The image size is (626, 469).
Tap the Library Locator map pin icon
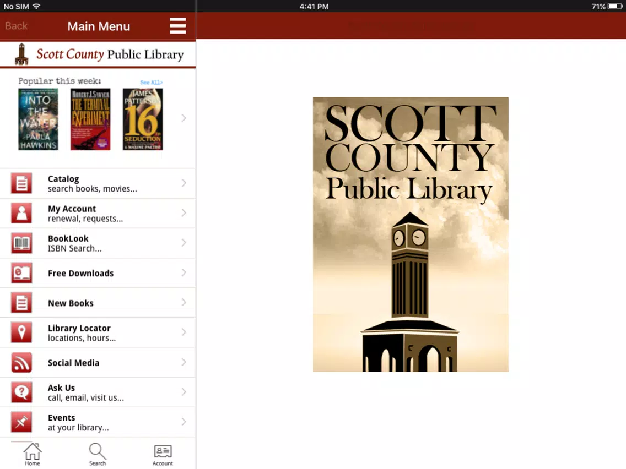(x=21, y=332)
